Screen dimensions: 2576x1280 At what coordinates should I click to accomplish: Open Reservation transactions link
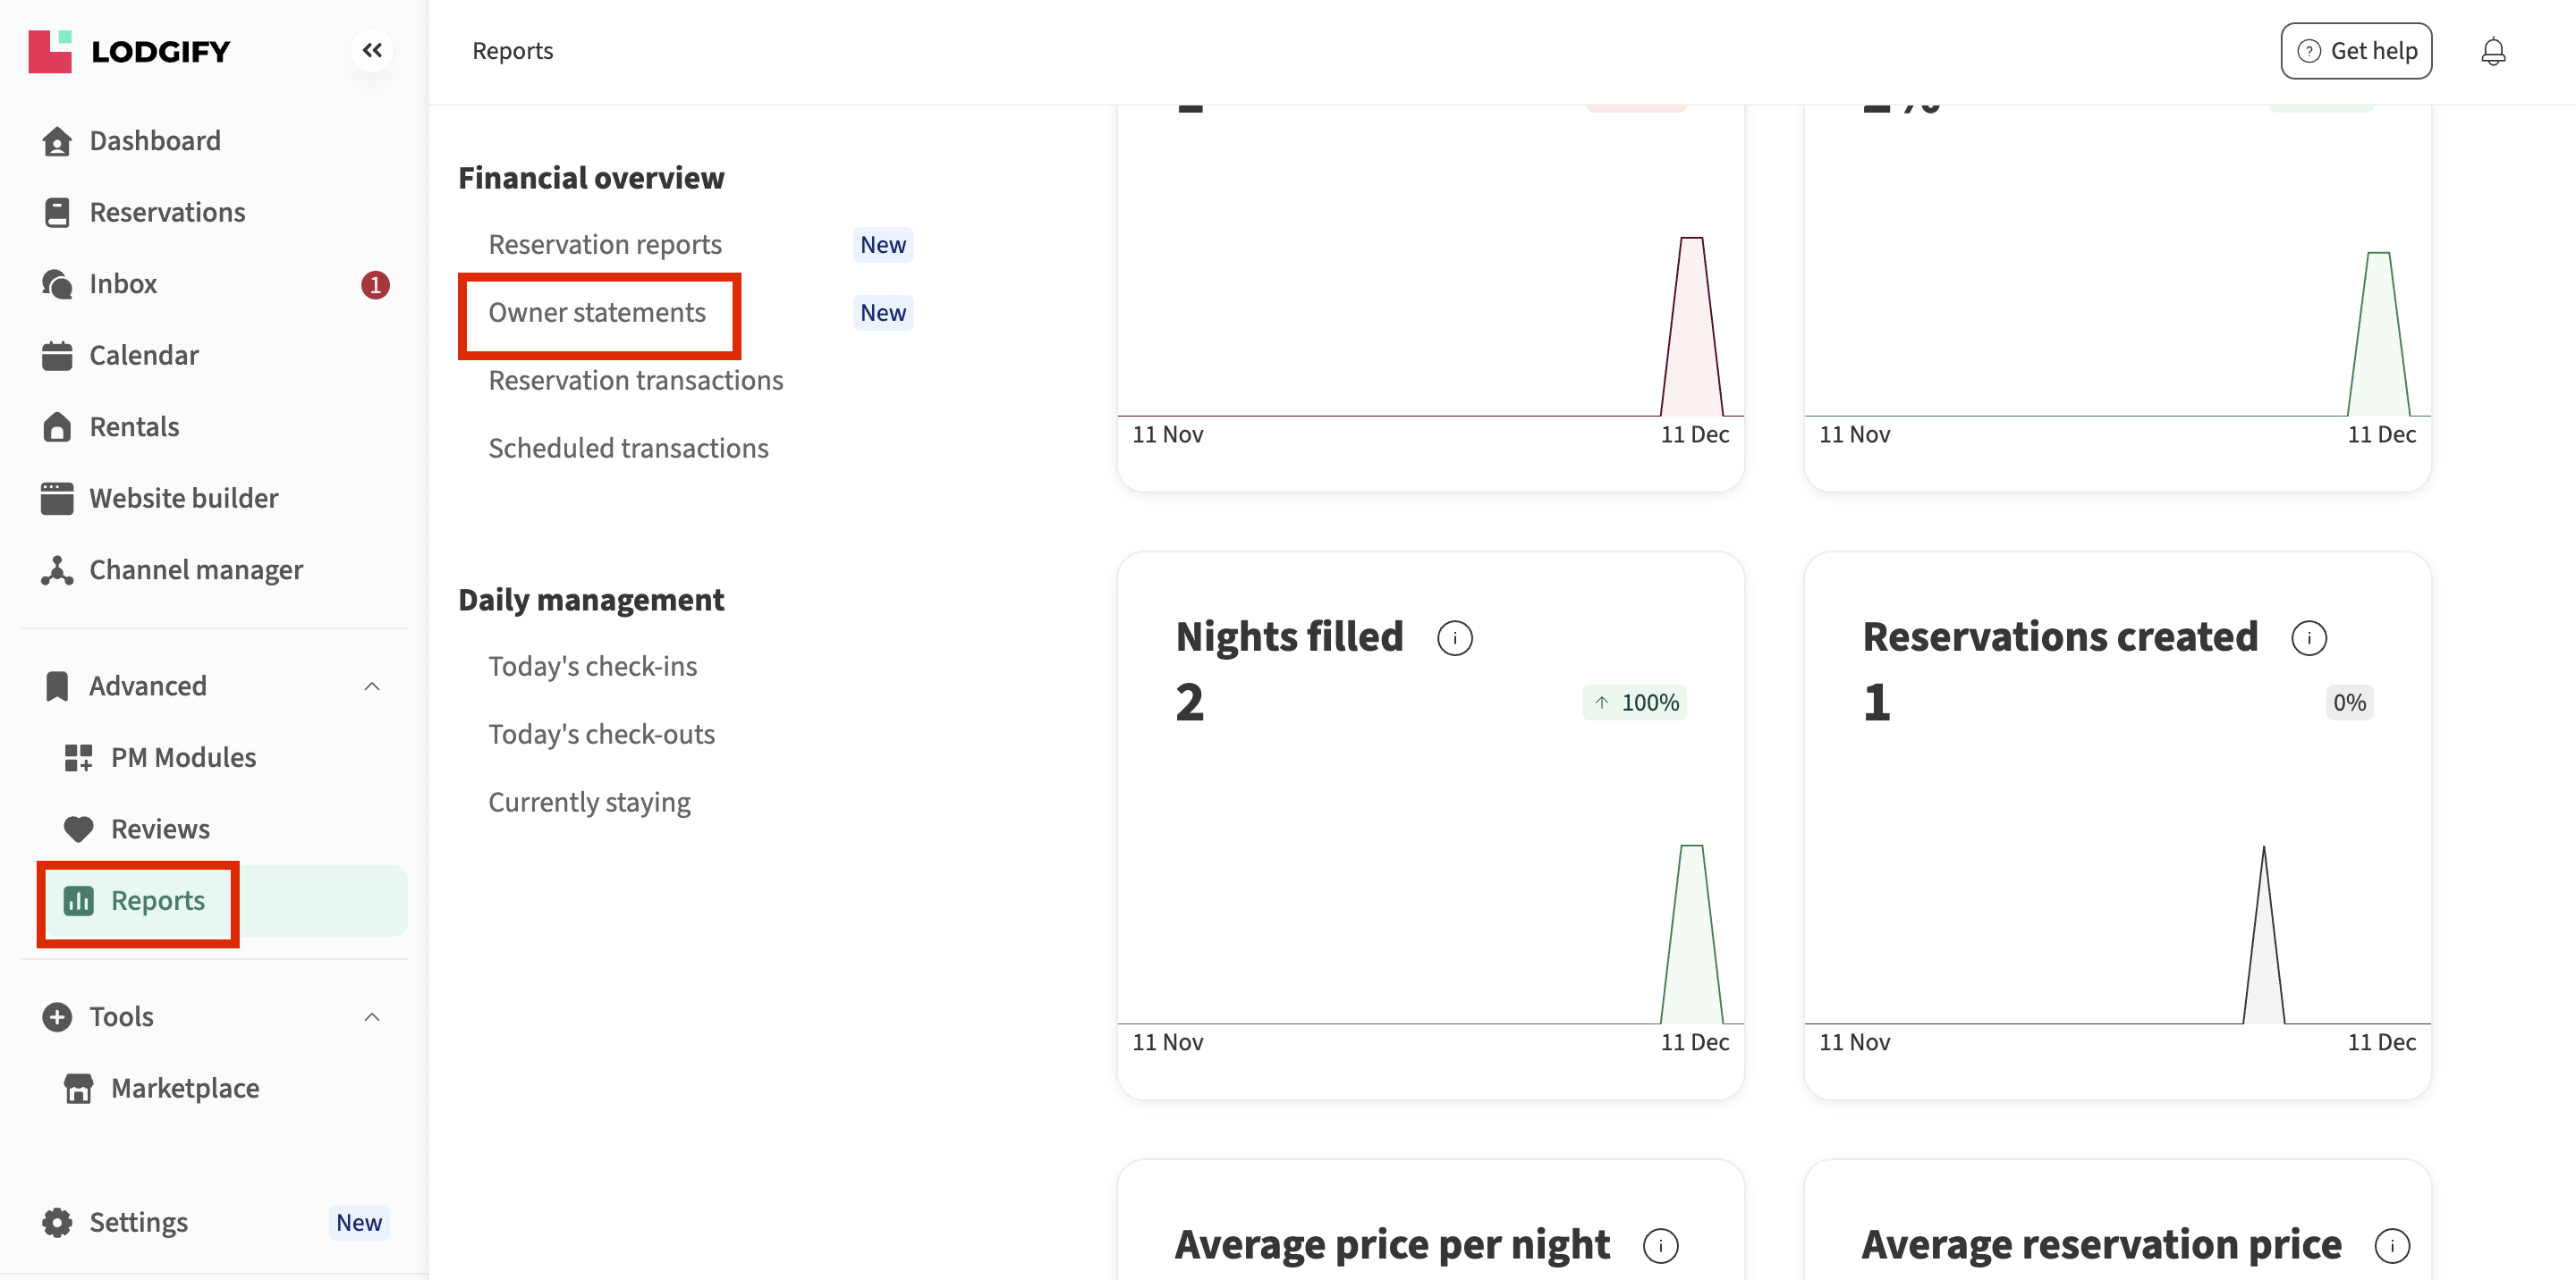tap(635, 380)
